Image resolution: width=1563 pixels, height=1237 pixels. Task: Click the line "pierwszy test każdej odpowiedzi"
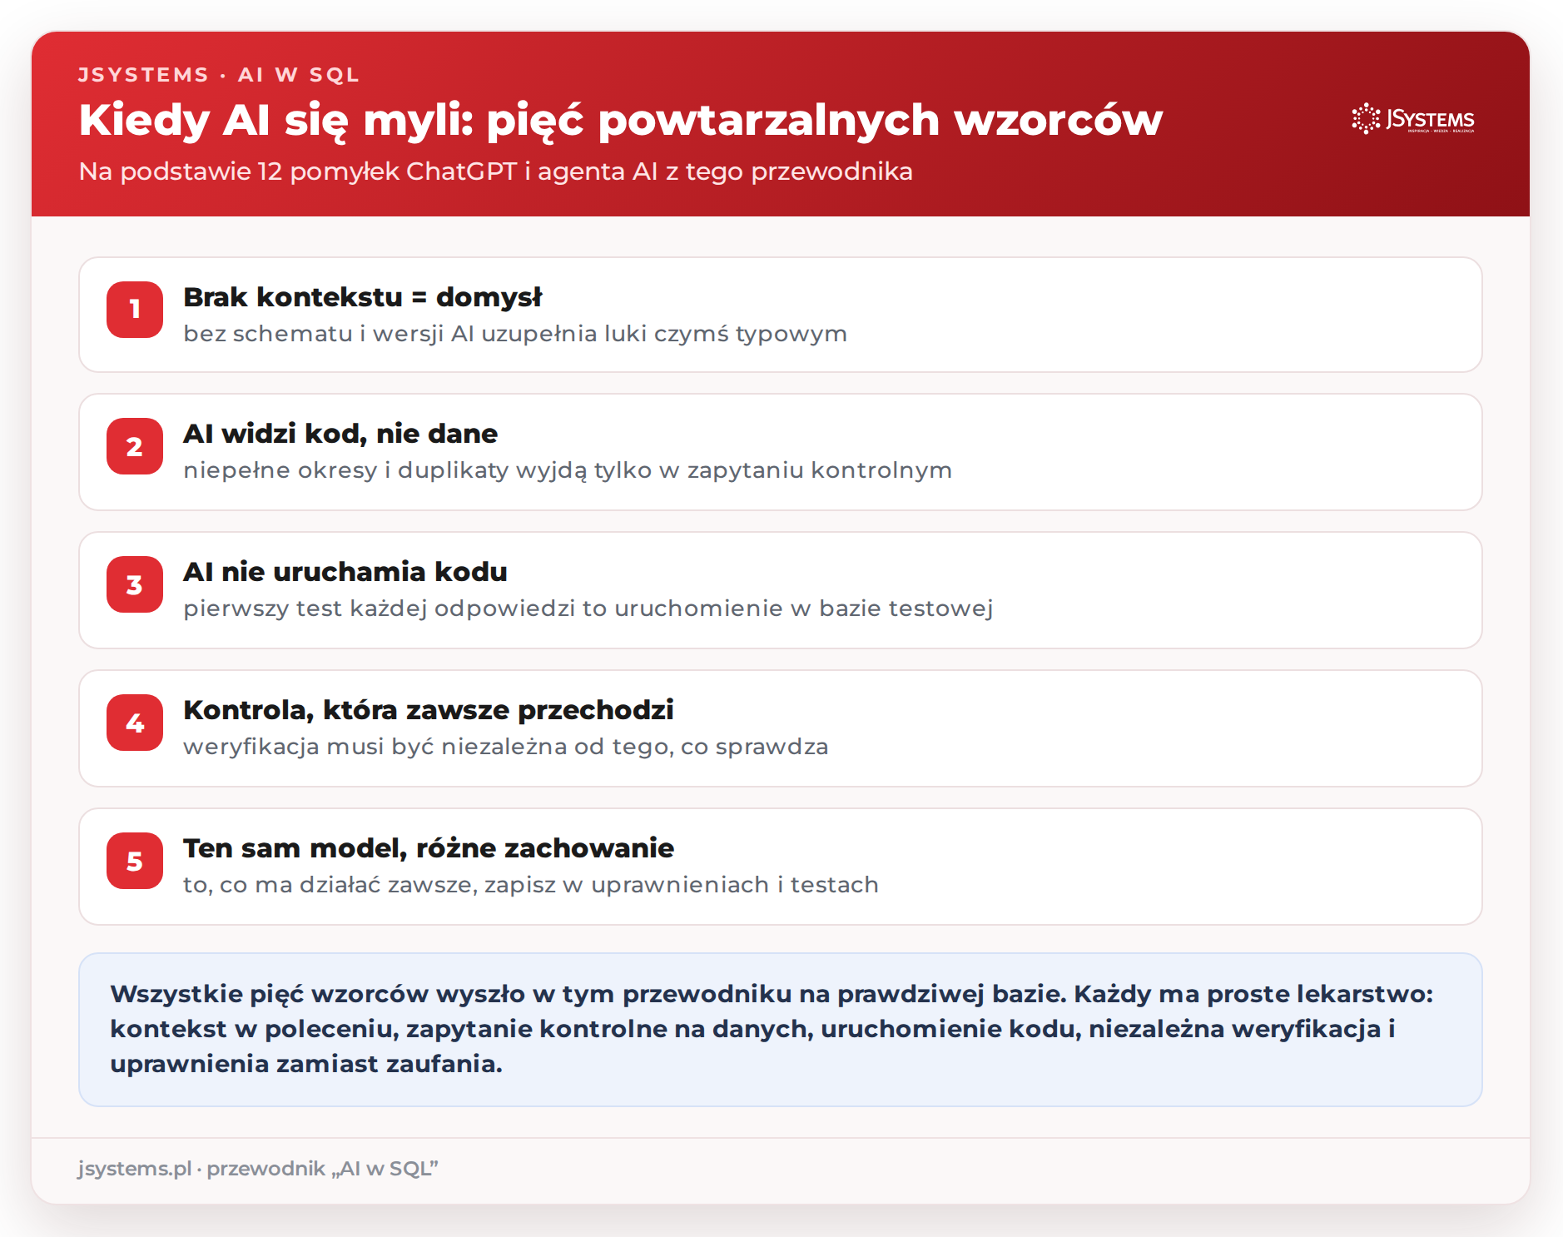588,609
